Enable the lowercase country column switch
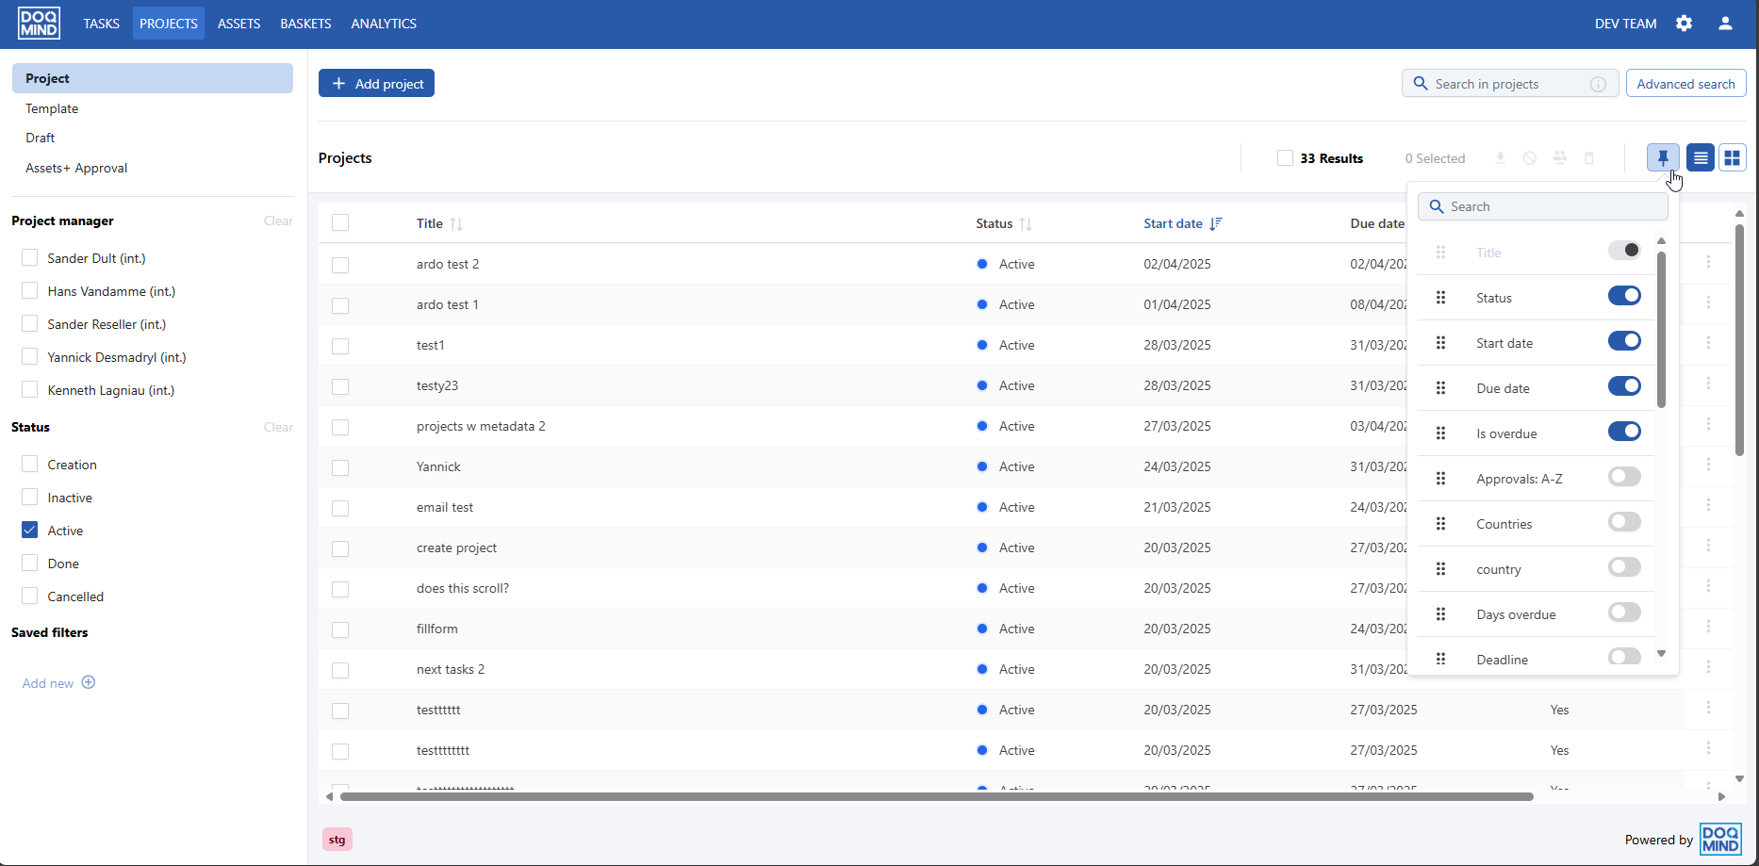 click(1624, 567)
